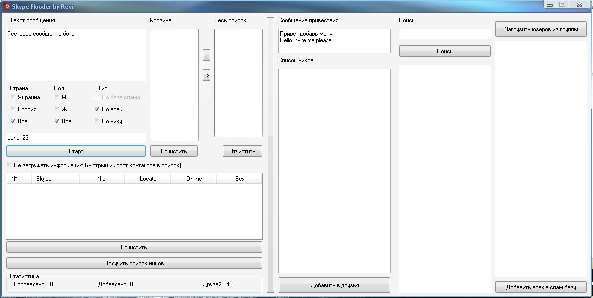Click the Корзина list box
593x298 pixels.
(174, 85)
